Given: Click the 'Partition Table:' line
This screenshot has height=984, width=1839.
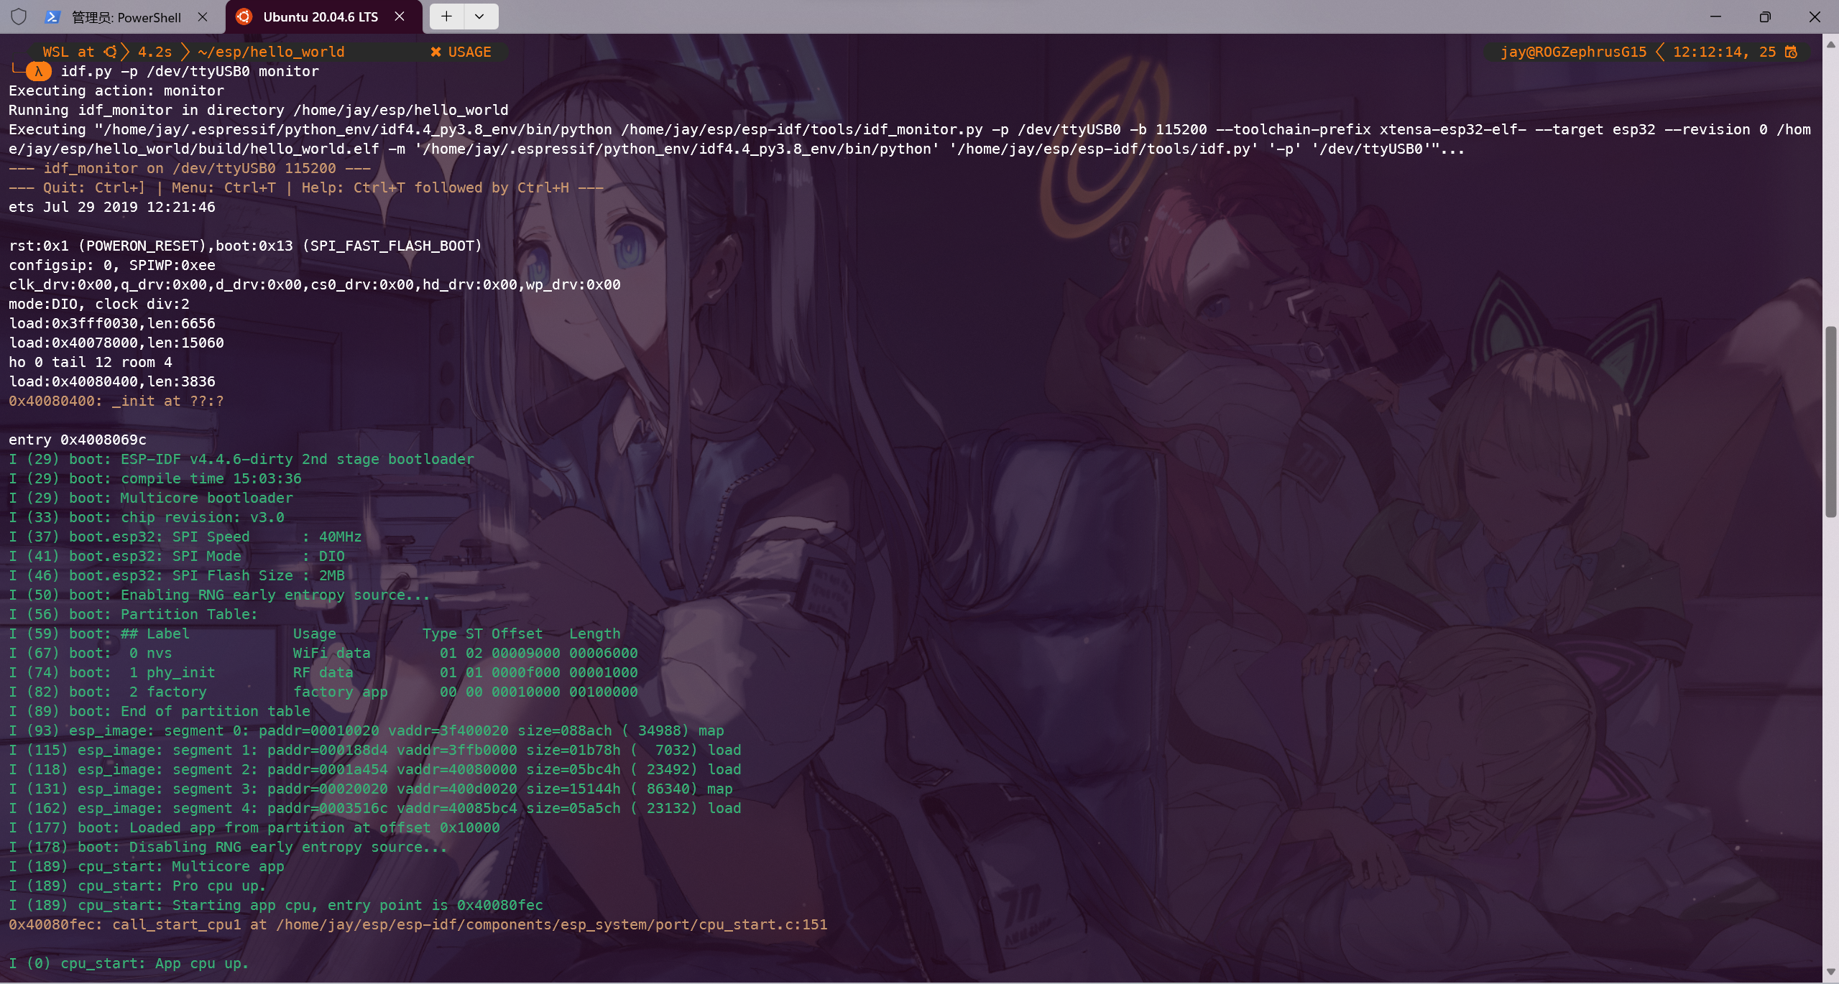Looking at the screenshot, I should click(x=133, y=614).
